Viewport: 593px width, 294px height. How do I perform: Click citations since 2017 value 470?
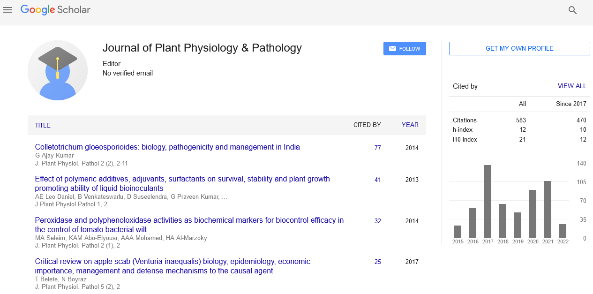click(x=581, y=121)
